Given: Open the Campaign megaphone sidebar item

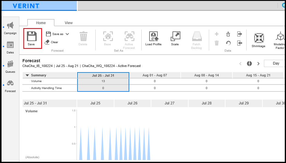Looking at the screenshot, I should click(10, 28).
